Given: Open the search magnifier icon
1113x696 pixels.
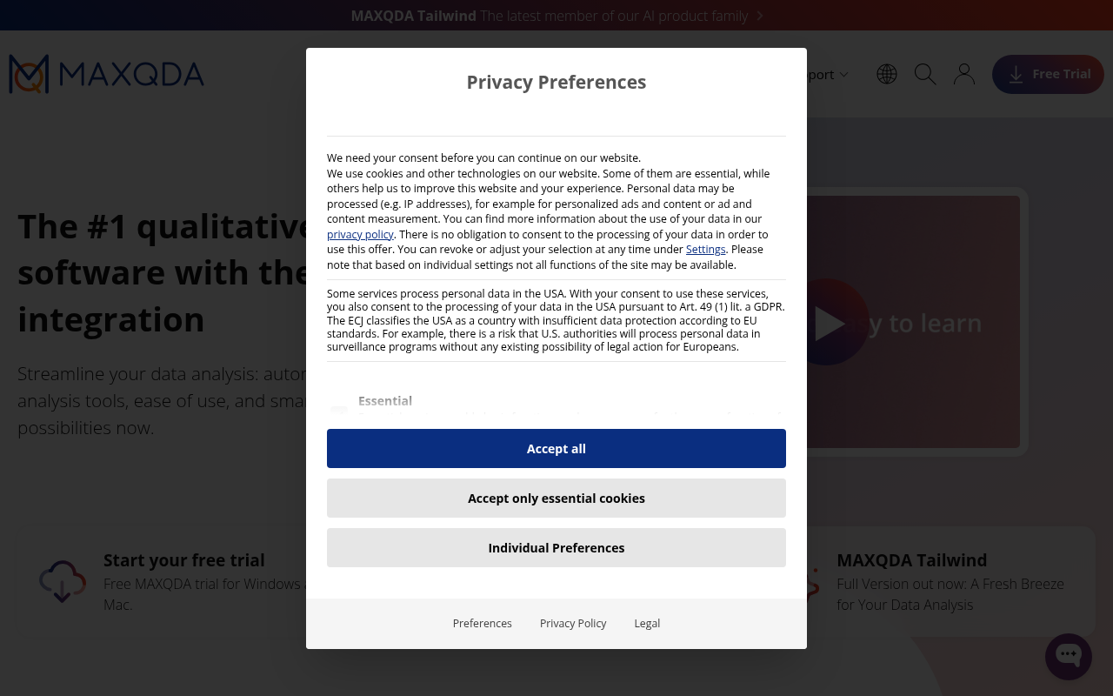Looking at the screenshot, I should point(925,74).
